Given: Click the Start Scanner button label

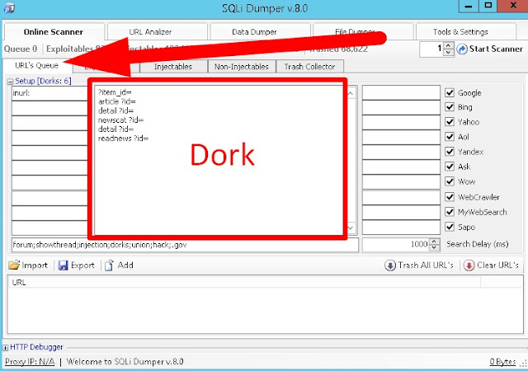Looking at the screenshot, I should click(496, 49).
